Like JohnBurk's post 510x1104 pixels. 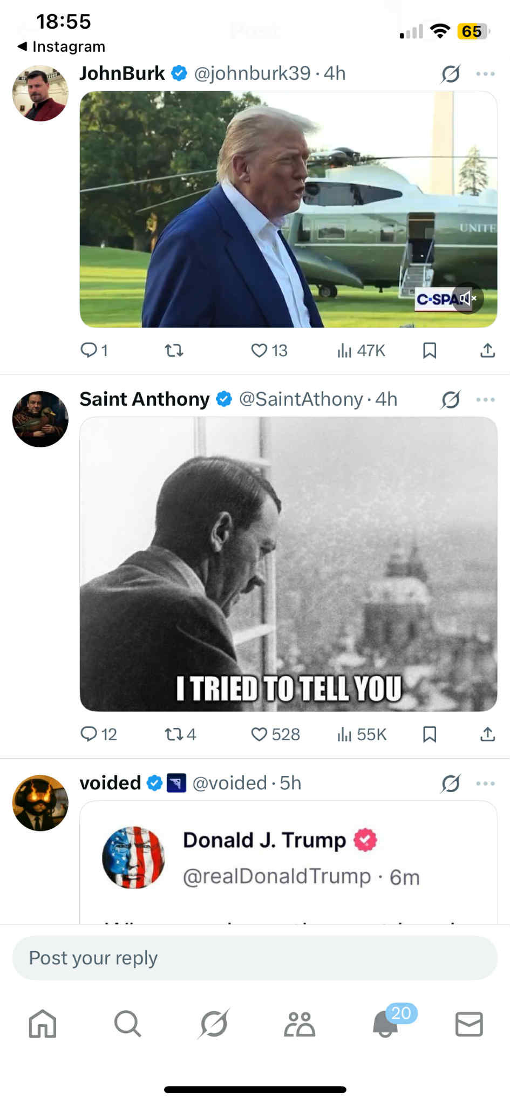[260, 351]
